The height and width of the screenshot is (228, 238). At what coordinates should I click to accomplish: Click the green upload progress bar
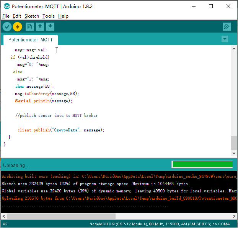202,164
